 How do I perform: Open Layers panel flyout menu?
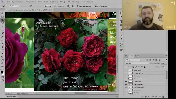tap(166, 56)
